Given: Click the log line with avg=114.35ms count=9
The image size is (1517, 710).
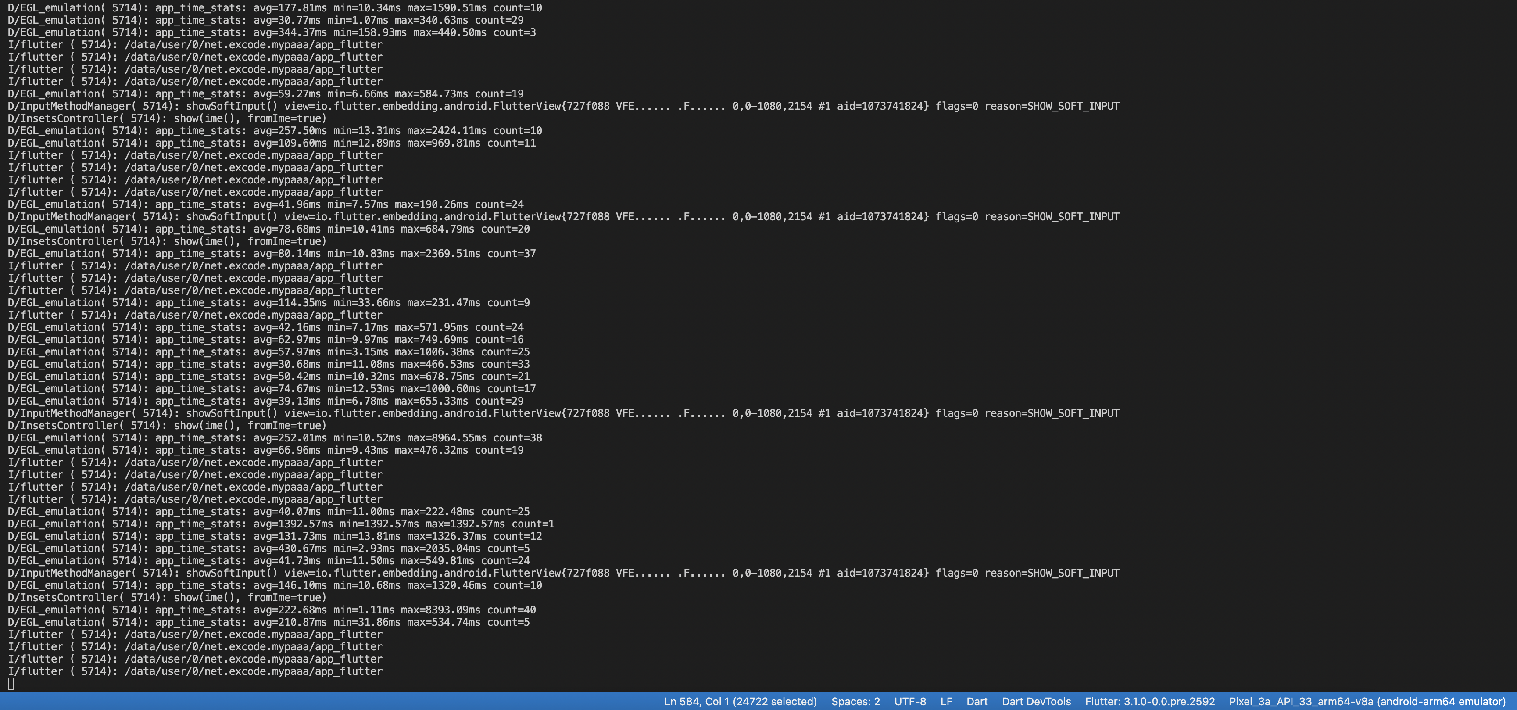Looking at the screenshot, I should coord(268,303).
